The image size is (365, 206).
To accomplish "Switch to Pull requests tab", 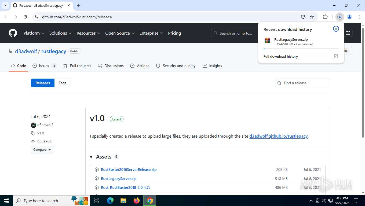I will pos(77,66).
